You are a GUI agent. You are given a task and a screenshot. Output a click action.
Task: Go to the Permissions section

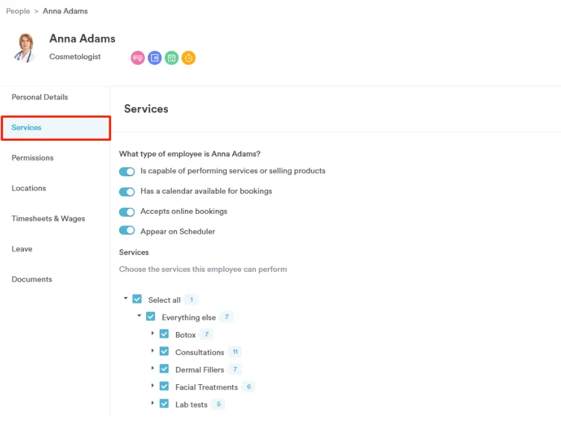32,158
